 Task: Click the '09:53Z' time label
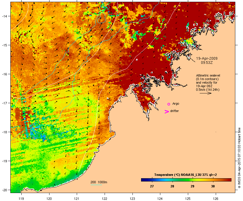pyautogui.click(x=207, y=63)
